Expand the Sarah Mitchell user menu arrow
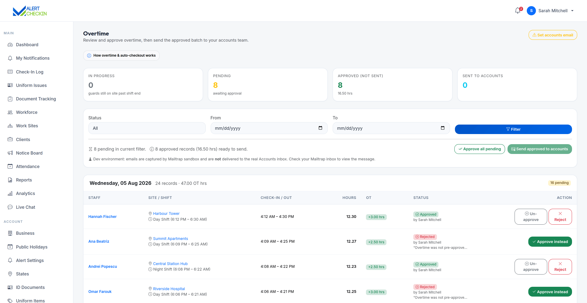Screen dimensions: 587x303 coord(572,11)
